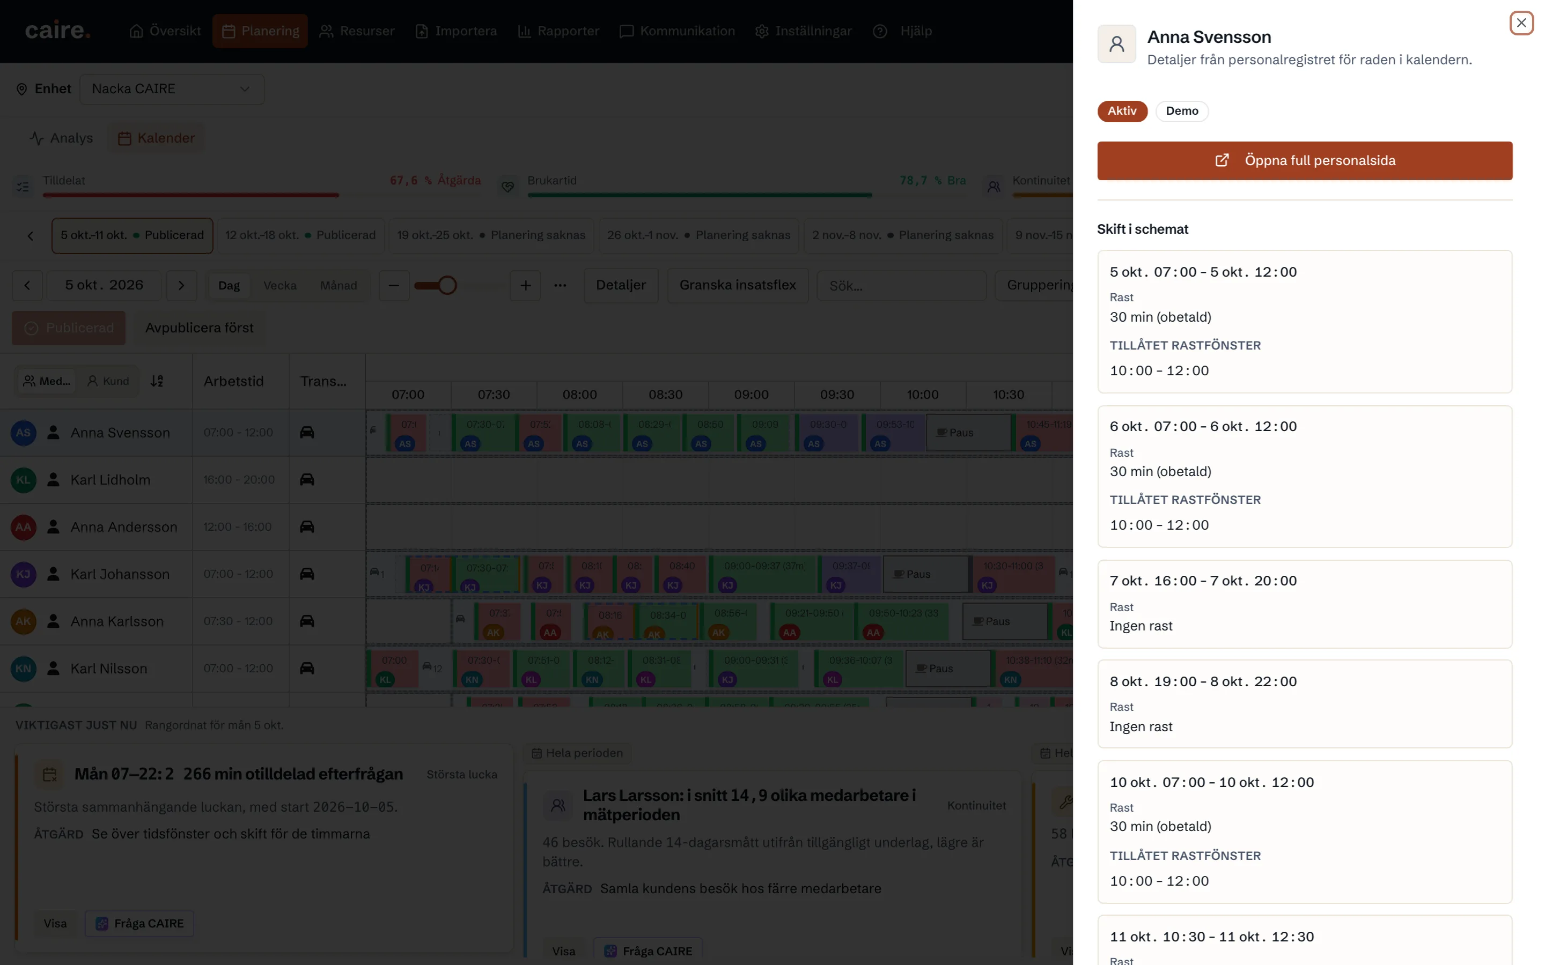Viewport: 1545px width, 965px height.
Task: Click the Aktiv status badge
Action: pyautogui.click(x=1122, y=111)
